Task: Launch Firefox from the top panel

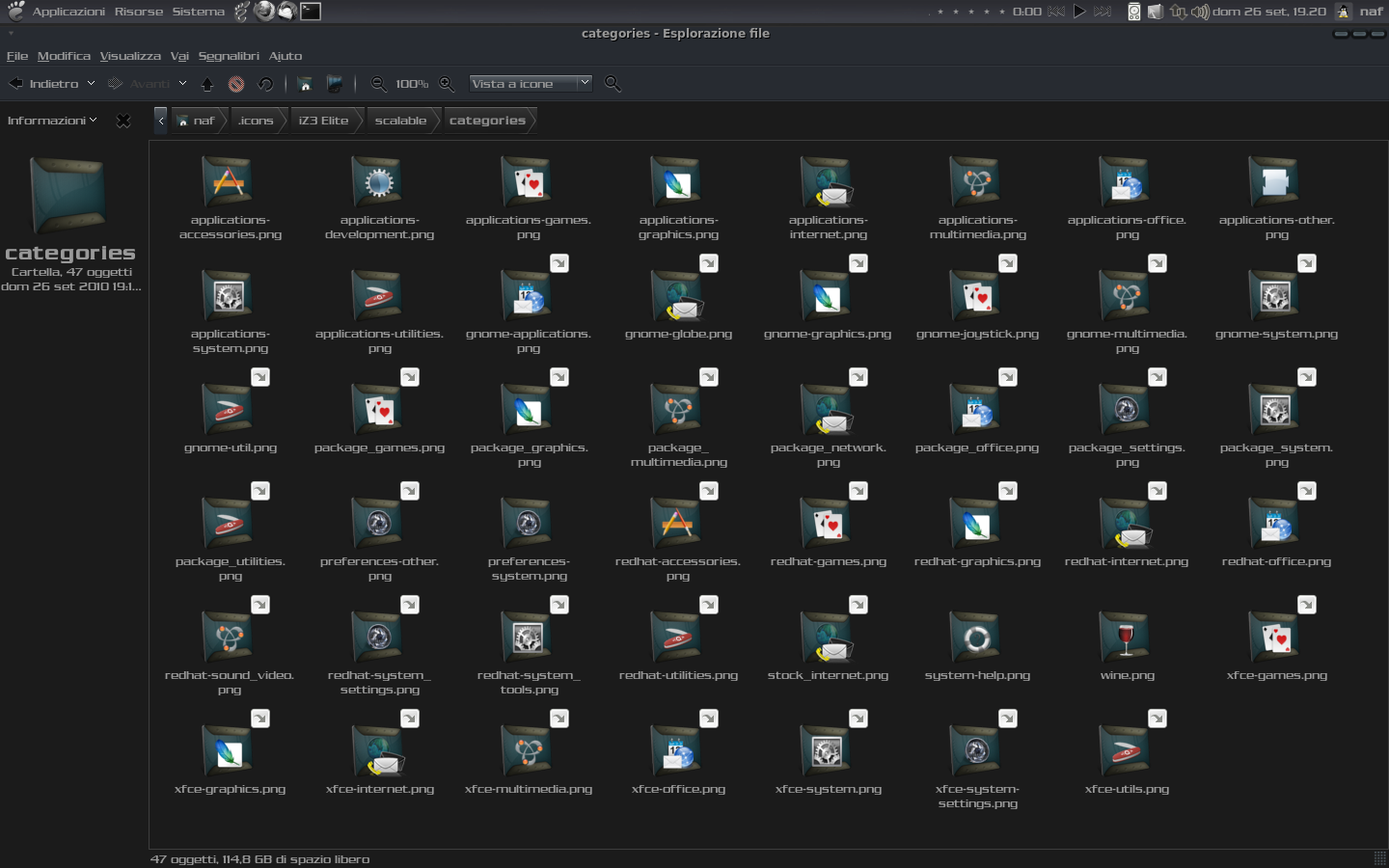Action: tap(264, 12)
